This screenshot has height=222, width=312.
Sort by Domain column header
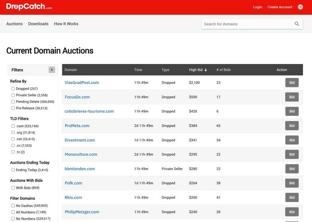(71, 70)
